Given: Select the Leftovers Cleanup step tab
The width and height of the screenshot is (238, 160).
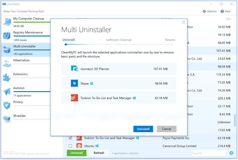Looking at the screenshot, I should pyautogui.click(x=119, y=40).
